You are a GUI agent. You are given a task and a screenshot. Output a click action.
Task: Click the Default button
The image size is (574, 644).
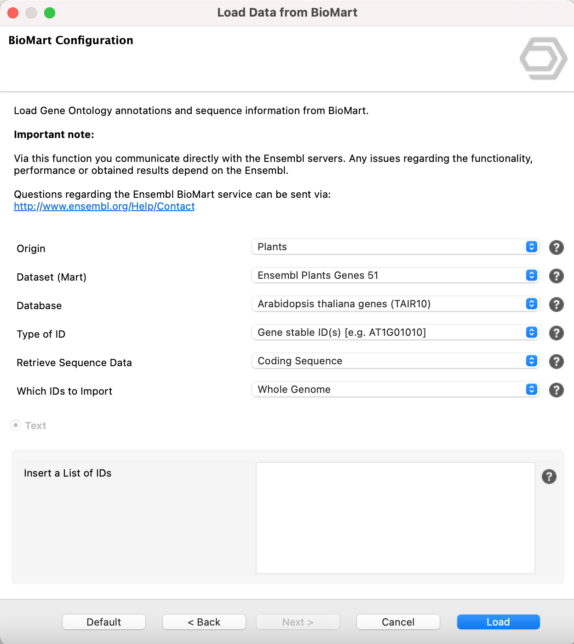coord(104,622)
